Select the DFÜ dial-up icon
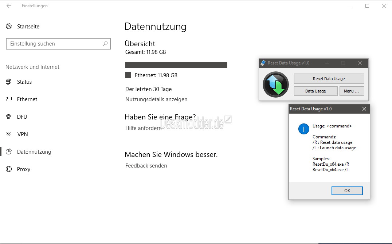The width and height of the screenshot is (392, 244). pyautogui.click(x=9, y=117)
